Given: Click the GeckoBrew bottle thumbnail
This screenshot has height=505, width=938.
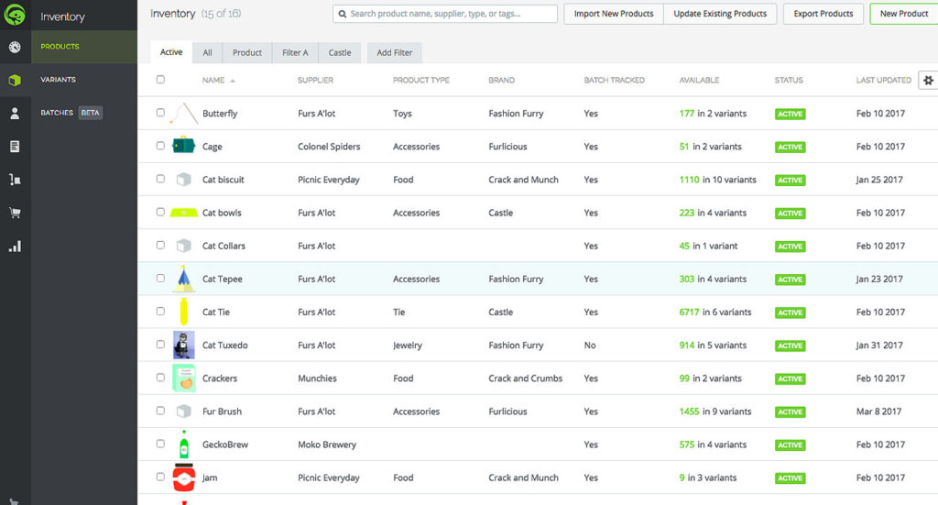Looking at the screenshot, I should pos(183,445).
